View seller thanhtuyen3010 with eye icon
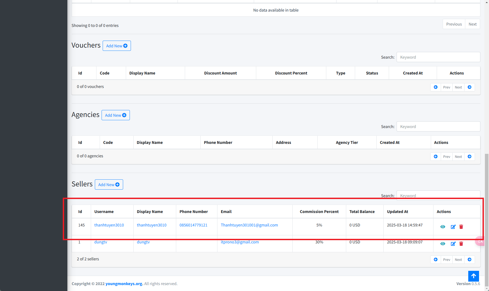 (443, 227)
